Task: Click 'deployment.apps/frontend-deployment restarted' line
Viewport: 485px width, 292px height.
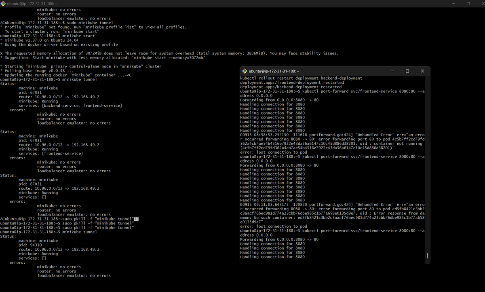Action: point(292,83)
